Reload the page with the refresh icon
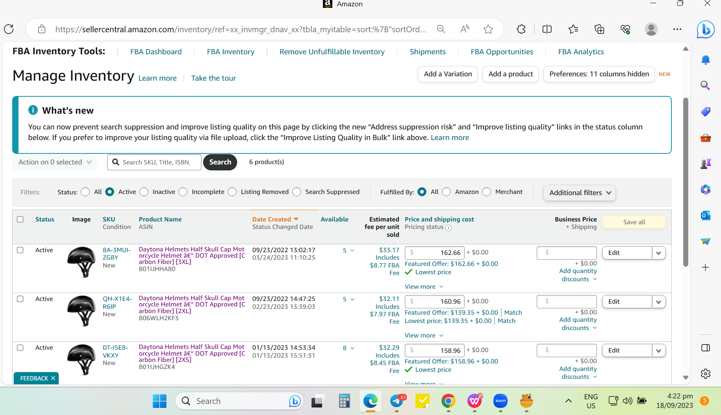 (9, 29)
